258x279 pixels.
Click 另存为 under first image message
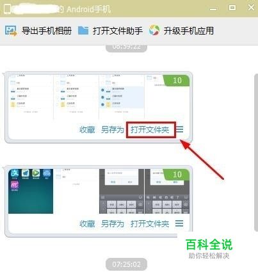(113, 130)
